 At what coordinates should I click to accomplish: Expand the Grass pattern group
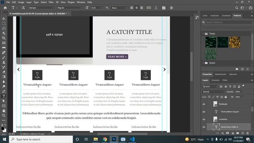[x=203, y=63]
